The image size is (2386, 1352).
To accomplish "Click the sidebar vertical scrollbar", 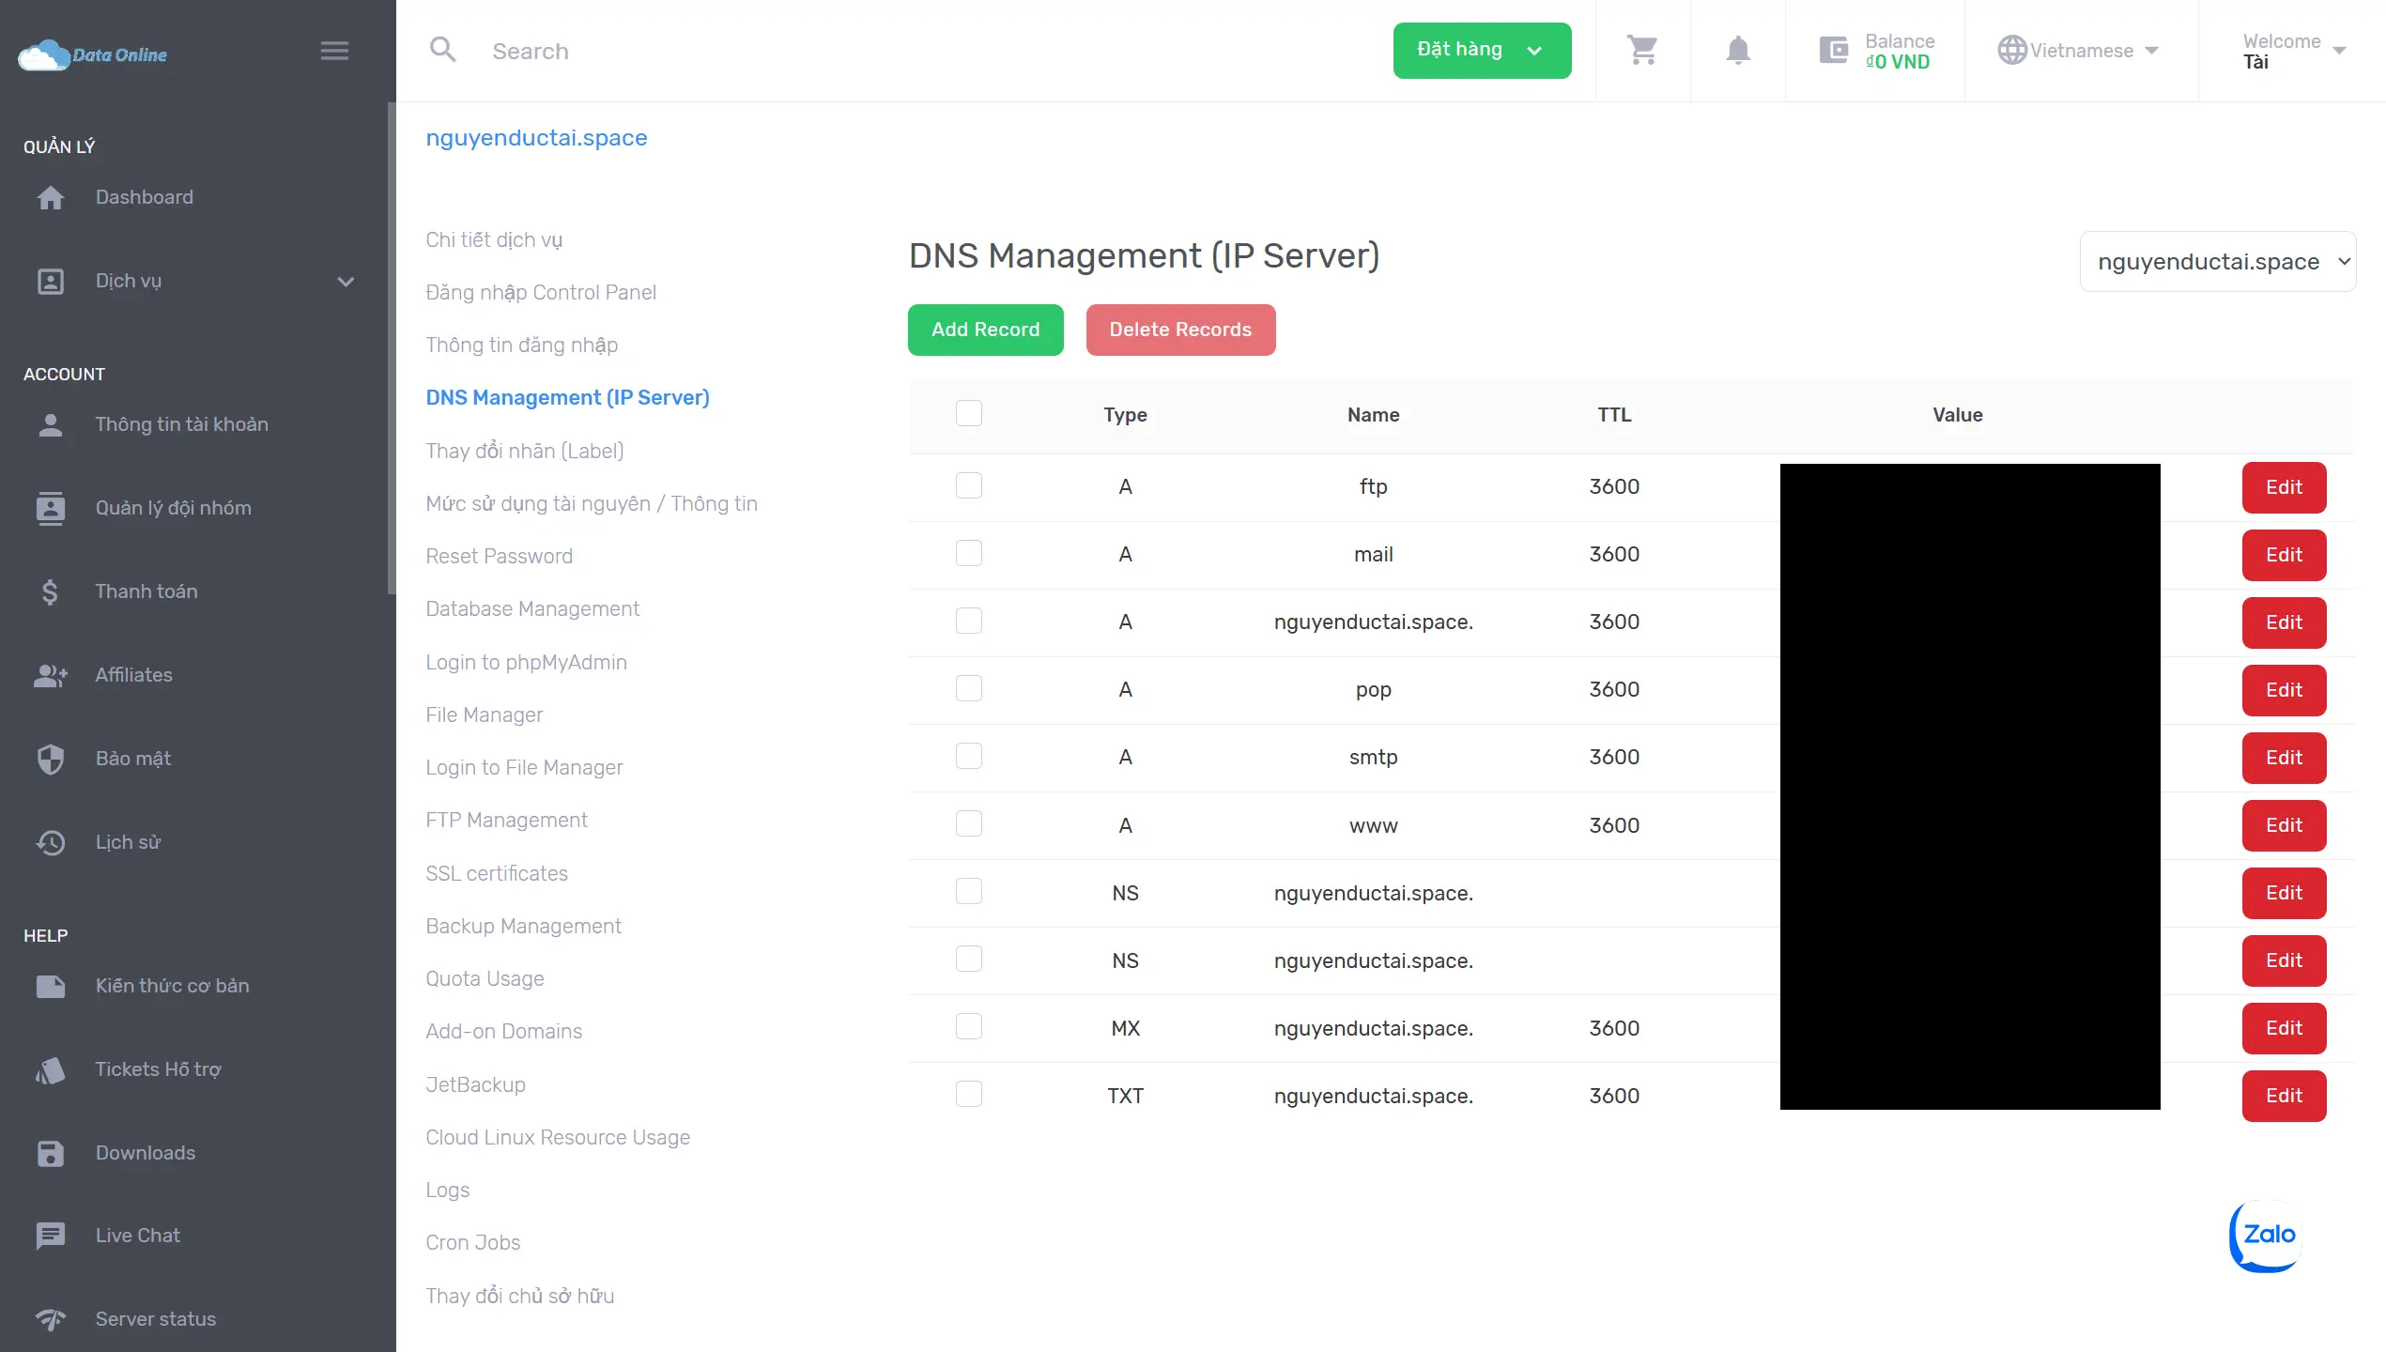I will coord(391,347).
